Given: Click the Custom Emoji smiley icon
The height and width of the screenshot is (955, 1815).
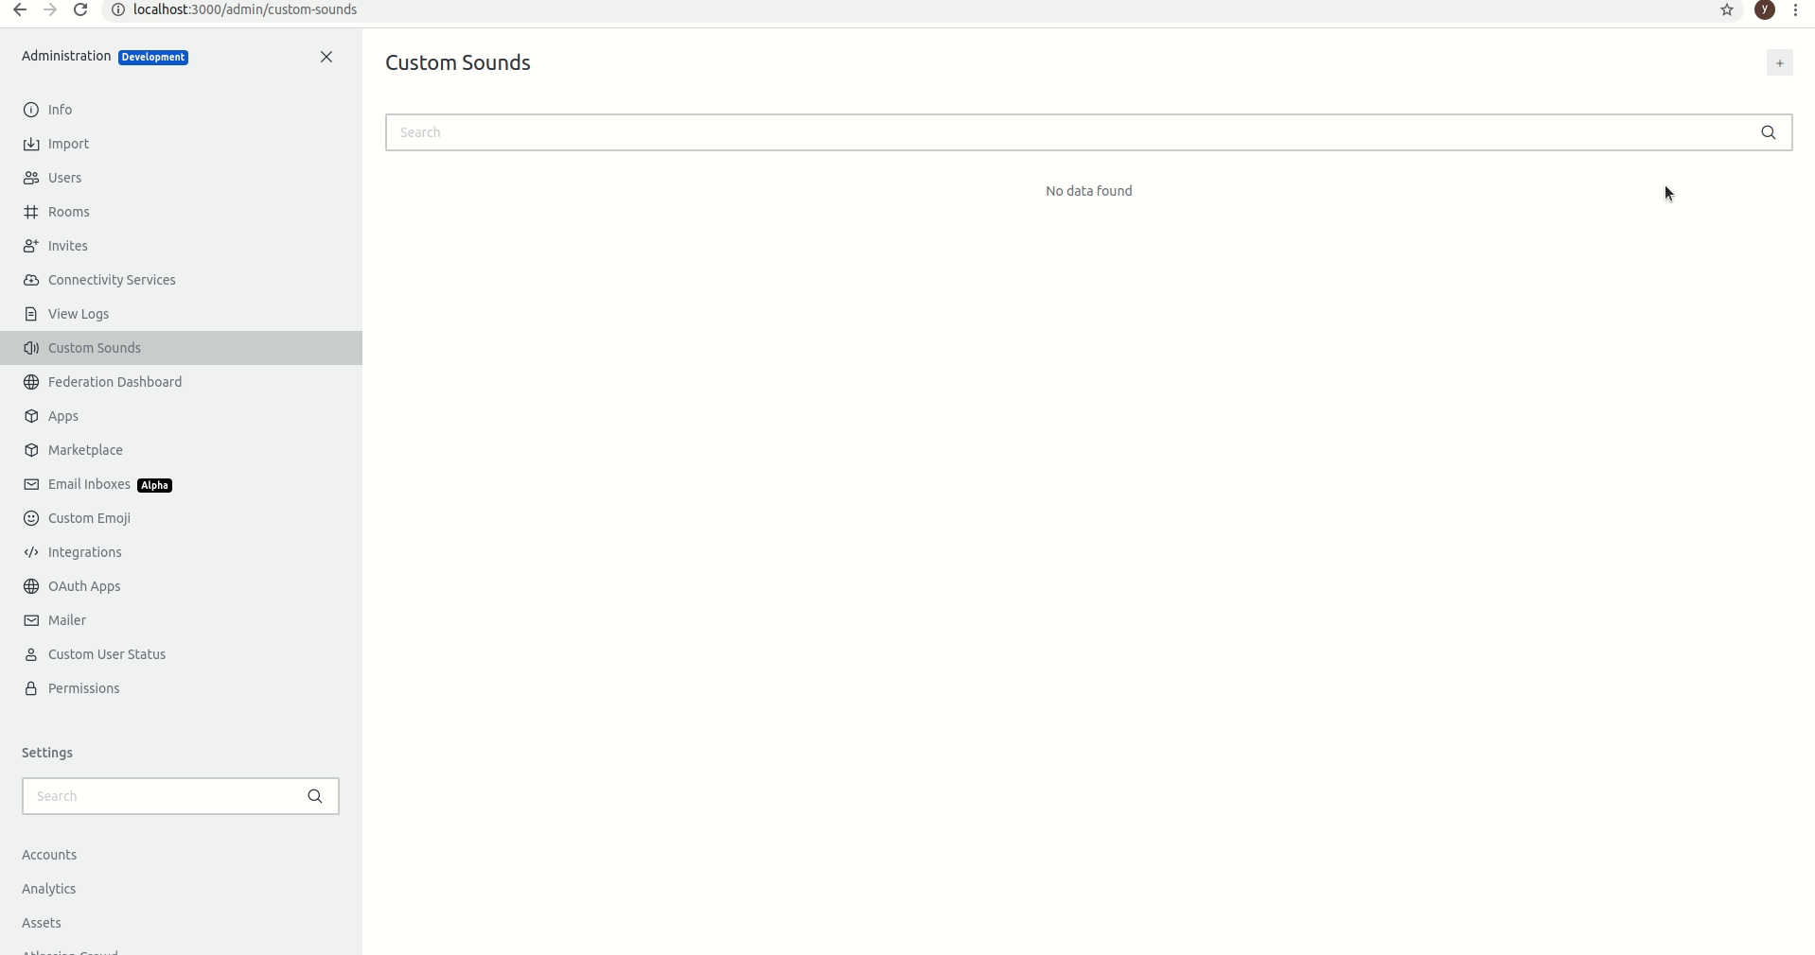Looking at the screenshot, I should 31,518.
